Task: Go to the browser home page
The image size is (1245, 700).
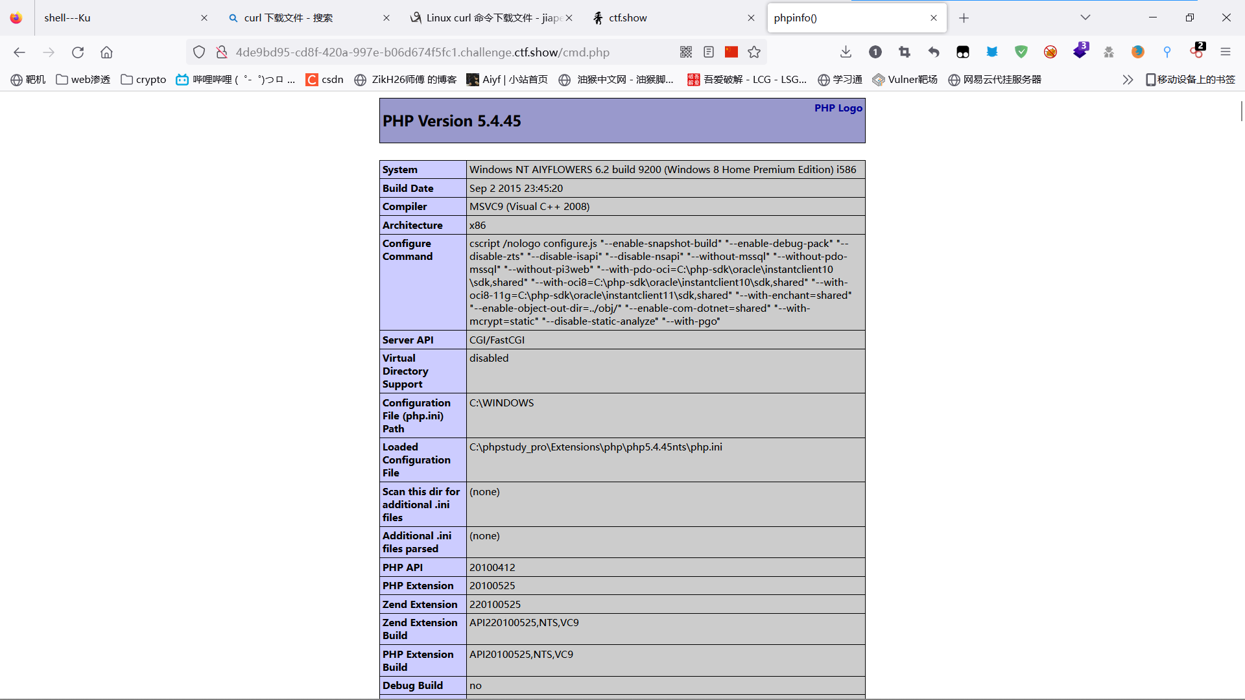Action: [x=107, y=52]
